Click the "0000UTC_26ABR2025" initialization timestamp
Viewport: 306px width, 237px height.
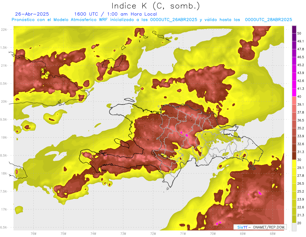[174, 20]
